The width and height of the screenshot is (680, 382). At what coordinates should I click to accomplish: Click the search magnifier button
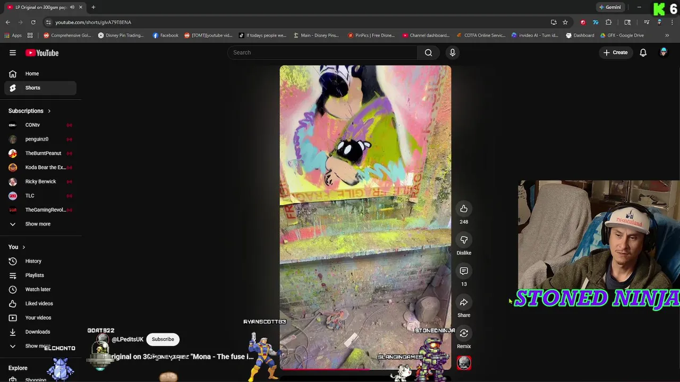428,53
